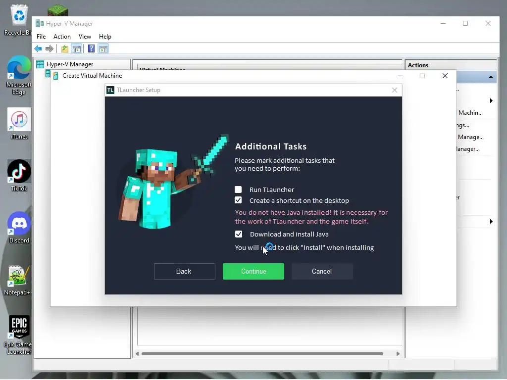Click the Back button in TLauncher Setup
507x380 pixels.
[x=184, y=272]
